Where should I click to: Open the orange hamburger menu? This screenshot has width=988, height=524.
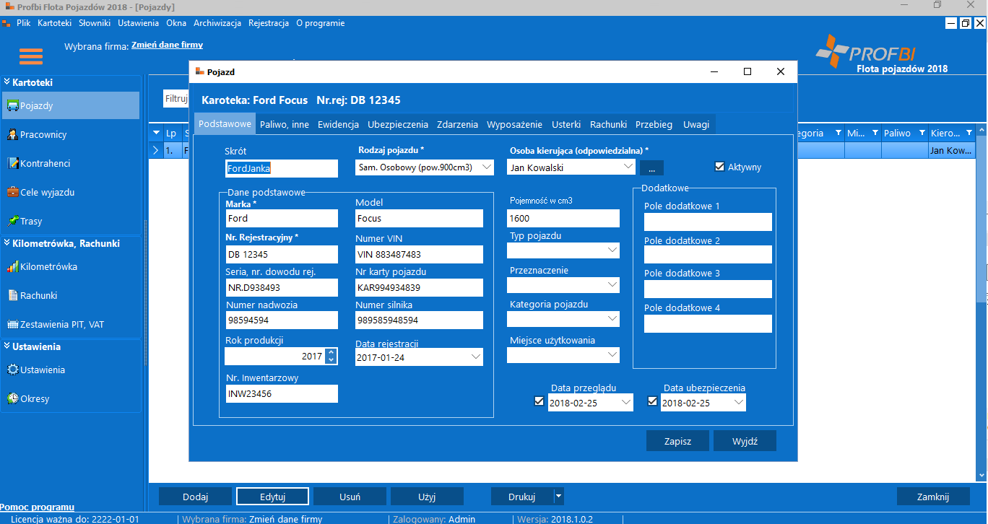(31, 56)
